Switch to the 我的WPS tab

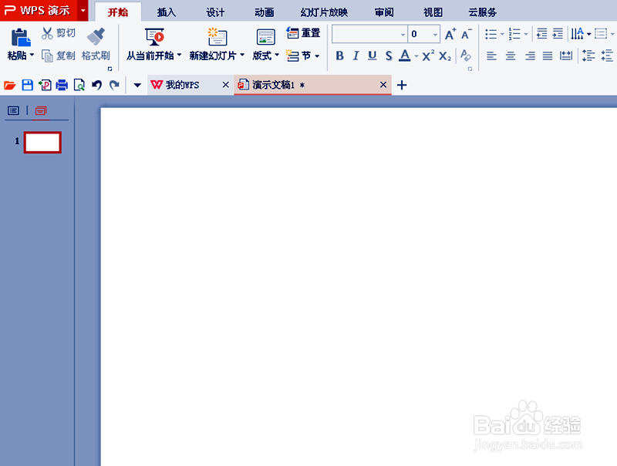click(182, 85)
